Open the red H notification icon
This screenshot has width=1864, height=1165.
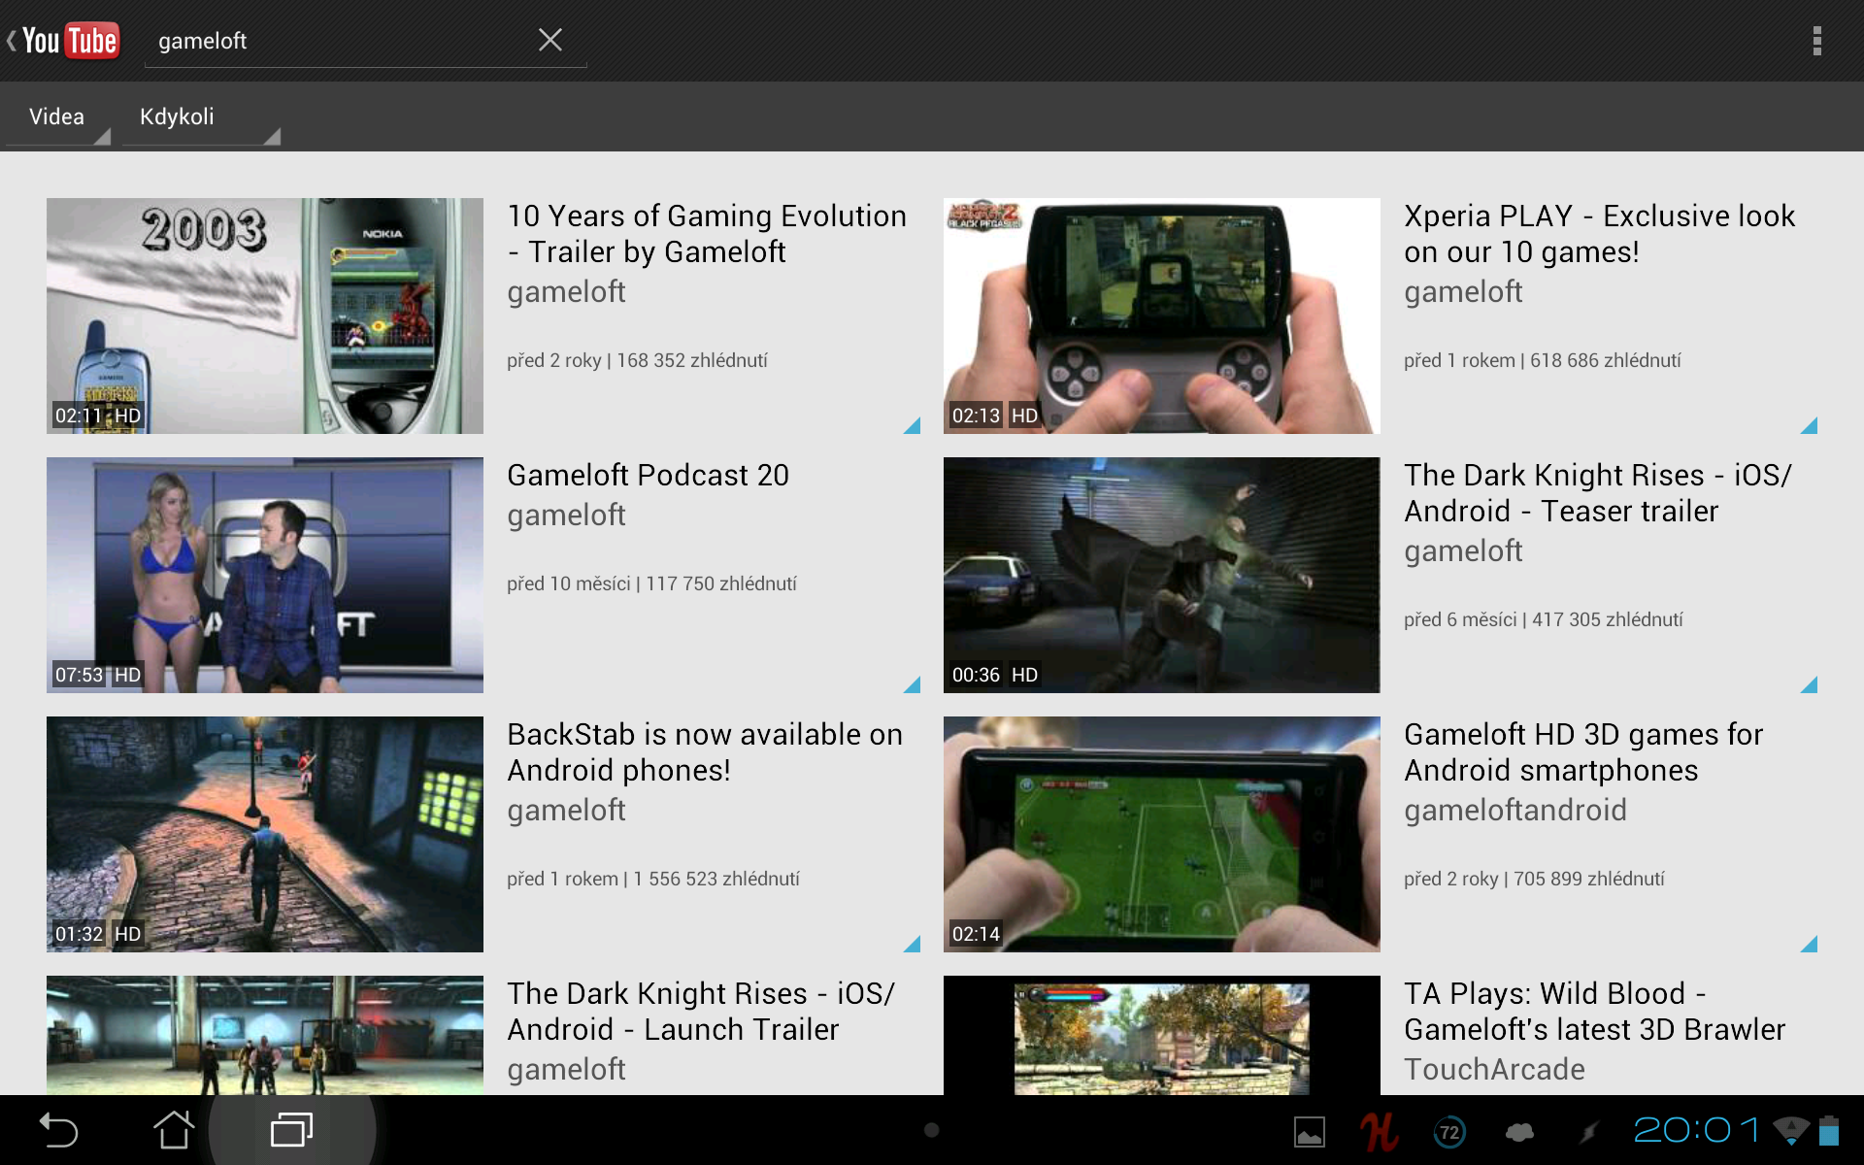click(x=1379, y=1131)
